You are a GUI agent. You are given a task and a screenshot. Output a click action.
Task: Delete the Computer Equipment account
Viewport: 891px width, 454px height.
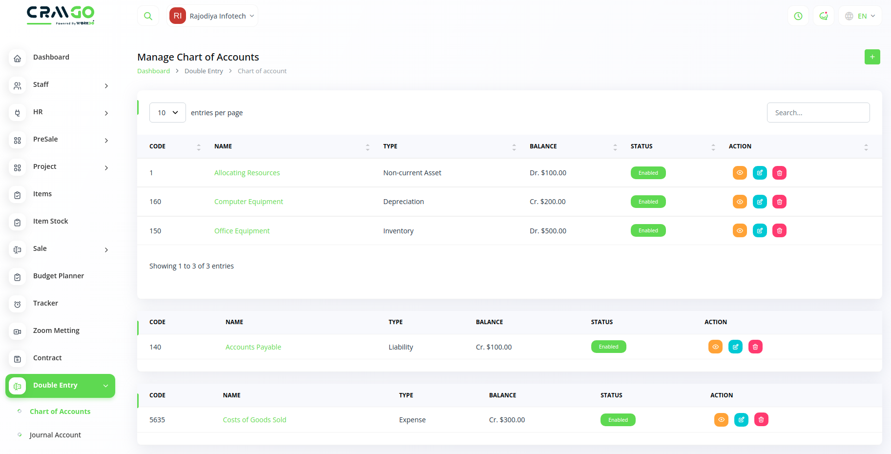tap(779, 202)
